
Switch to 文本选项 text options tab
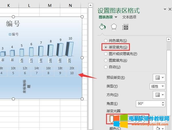[x=129, y=17]
